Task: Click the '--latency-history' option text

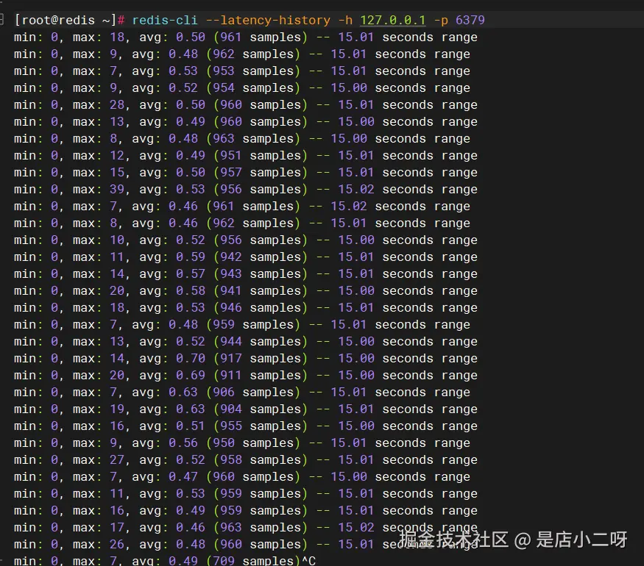Action: coord(268,20)
